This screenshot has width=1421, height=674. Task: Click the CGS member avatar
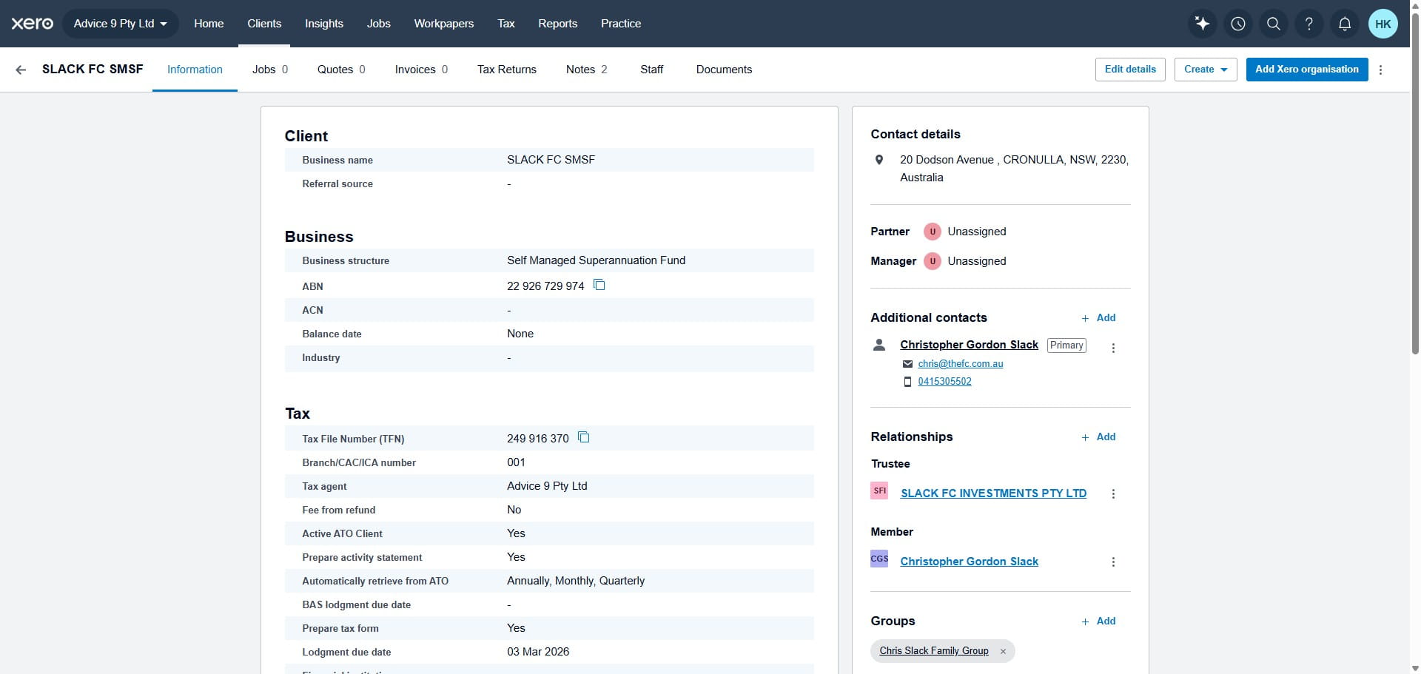tap(879, 559)
